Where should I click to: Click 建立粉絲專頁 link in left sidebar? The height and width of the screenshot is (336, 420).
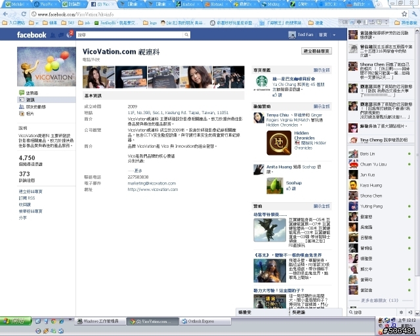[x=31, y=192]
